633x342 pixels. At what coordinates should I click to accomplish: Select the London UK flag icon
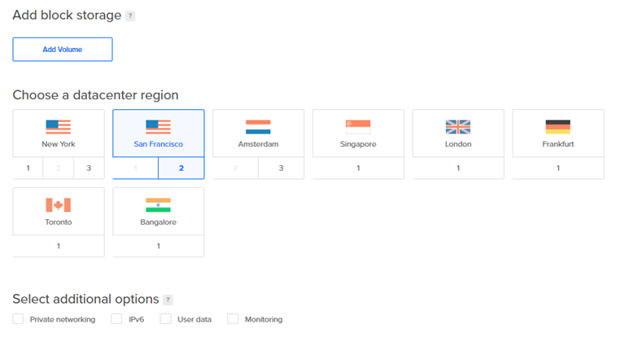pyautogui.click(x=458, y=127)
